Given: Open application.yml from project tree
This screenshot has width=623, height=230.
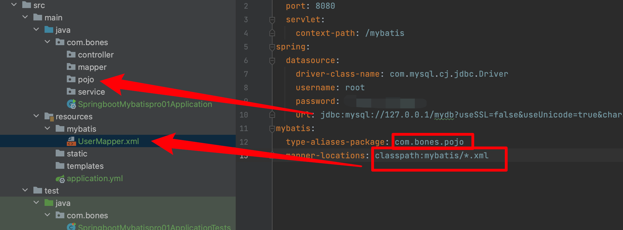Looking at the screenshot, I should pos(95,178).
